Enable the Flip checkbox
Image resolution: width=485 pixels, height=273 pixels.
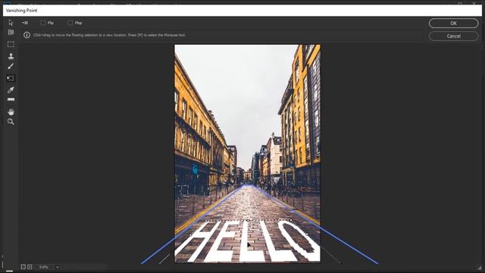click(42, 23)
